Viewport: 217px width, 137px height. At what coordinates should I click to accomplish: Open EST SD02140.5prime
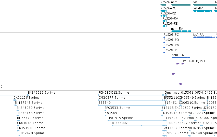point(201,133)
